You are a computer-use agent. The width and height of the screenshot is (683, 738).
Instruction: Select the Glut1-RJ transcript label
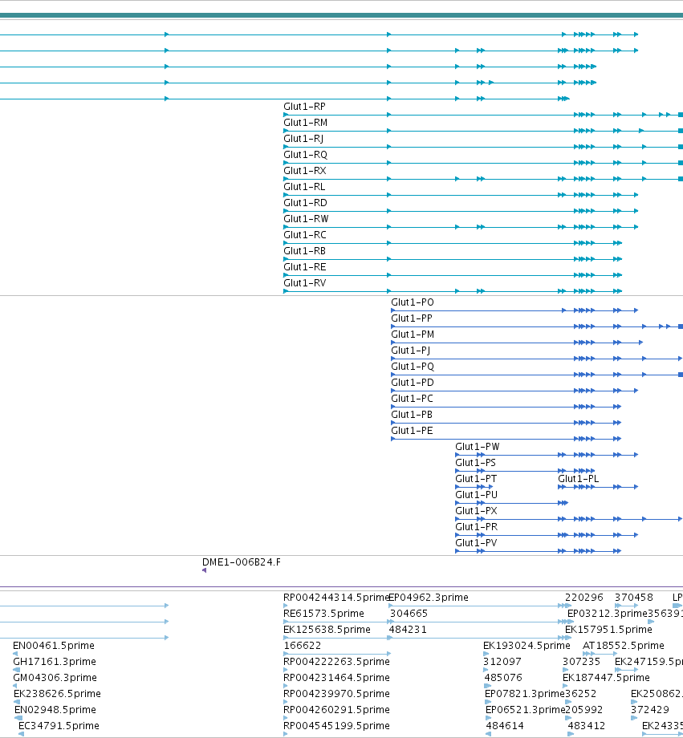[303, 139]
